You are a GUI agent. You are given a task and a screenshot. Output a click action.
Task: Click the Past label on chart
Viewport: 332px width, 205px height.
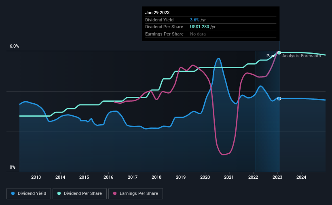click(x=271, y=56)
